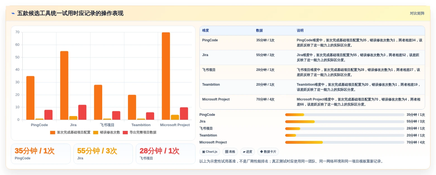Click the 55分钟 / 3次 table cell
The height and width of the screenshot is (175, 436).
(265, 55)
